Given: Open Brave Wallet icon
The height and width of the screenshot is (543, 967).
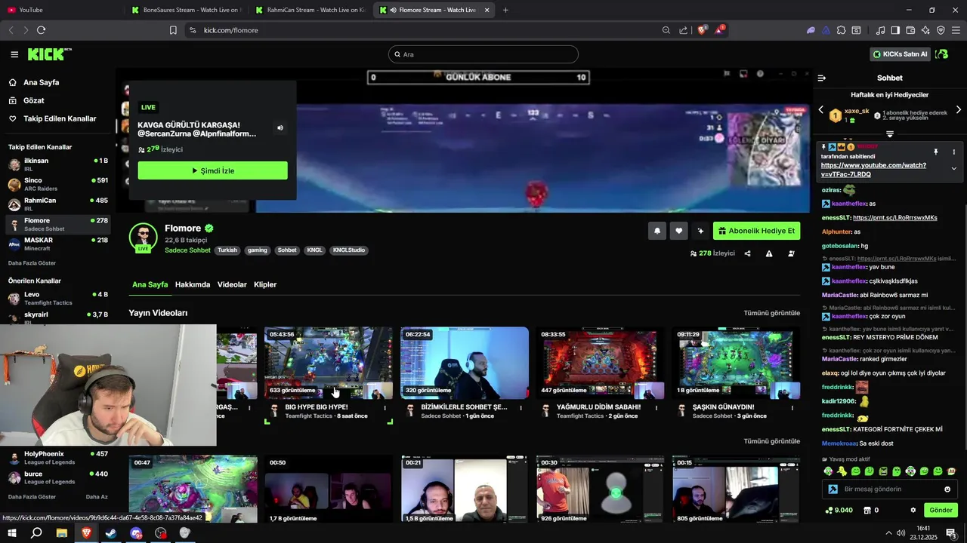Looking at the screenshot, I should point(910,30).
